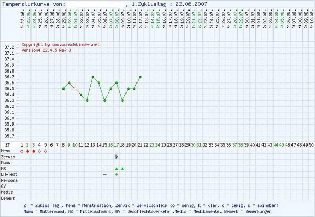Click the 37.2 temperature axis label
315x217 pixels.
click(x=9, y=47)
